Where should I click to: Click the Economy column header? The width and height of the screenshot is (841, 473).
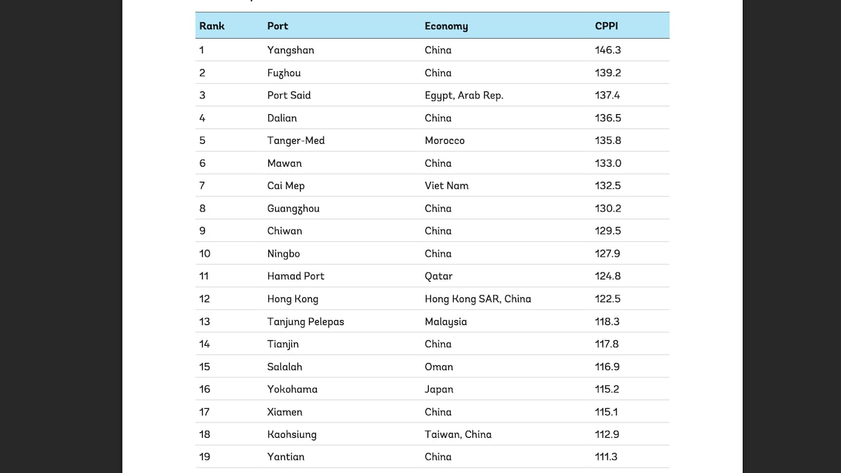click(x=446, y=26)
